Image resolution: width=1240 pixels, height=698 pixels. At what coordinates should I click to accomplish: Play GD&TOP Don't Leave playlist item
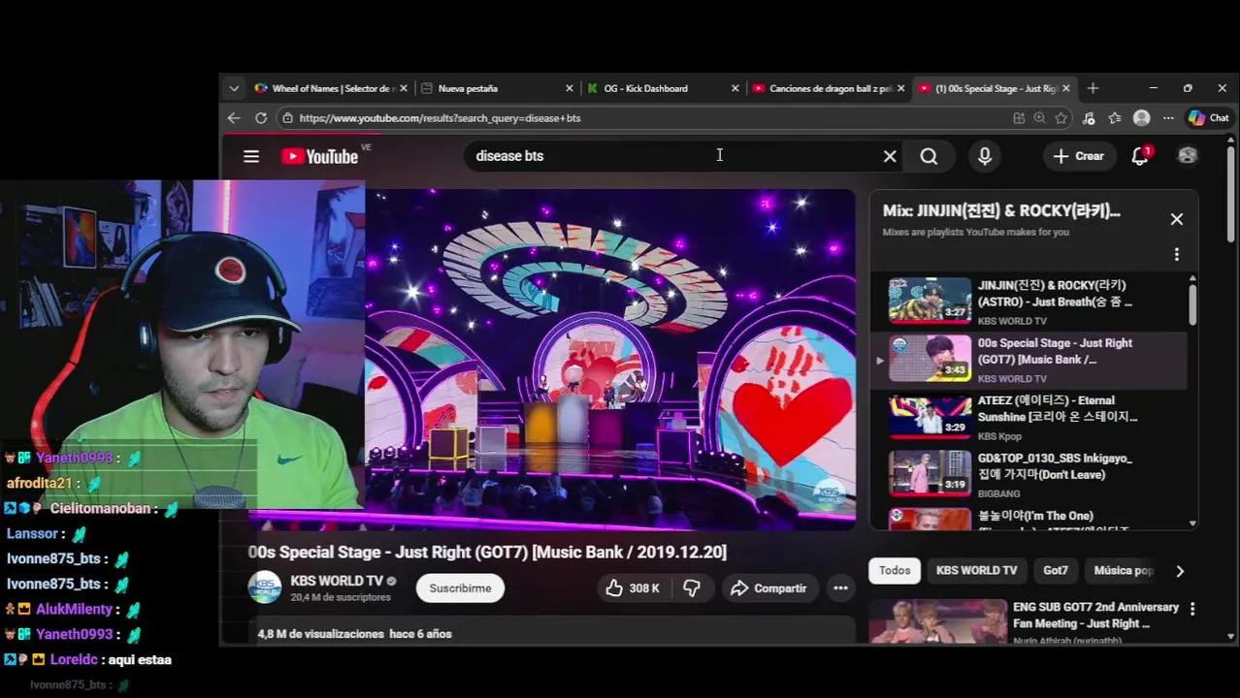(1028, 475)
